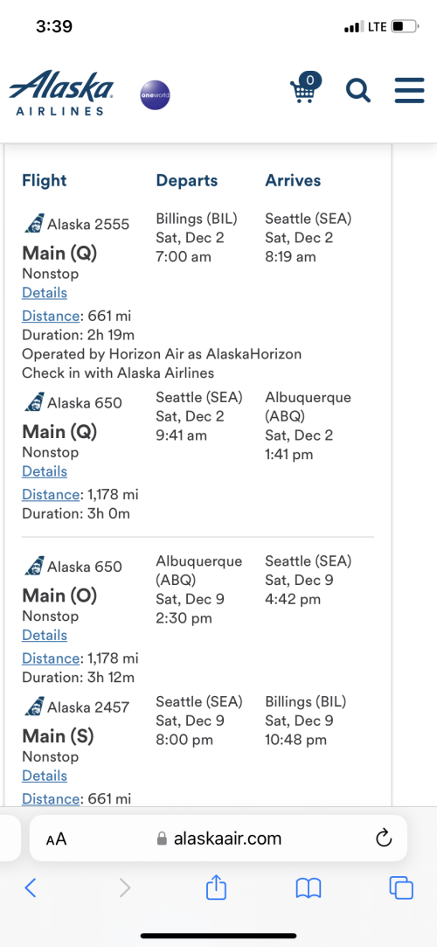
Task: Reload the page in Safari
Action: pyautogui.click(x=384, y=838)
